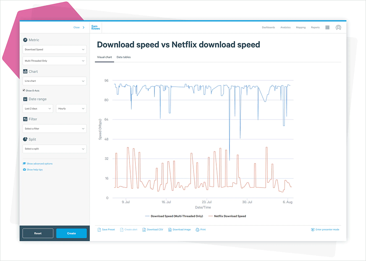Click the Download CSV icon

coord(144,230)
